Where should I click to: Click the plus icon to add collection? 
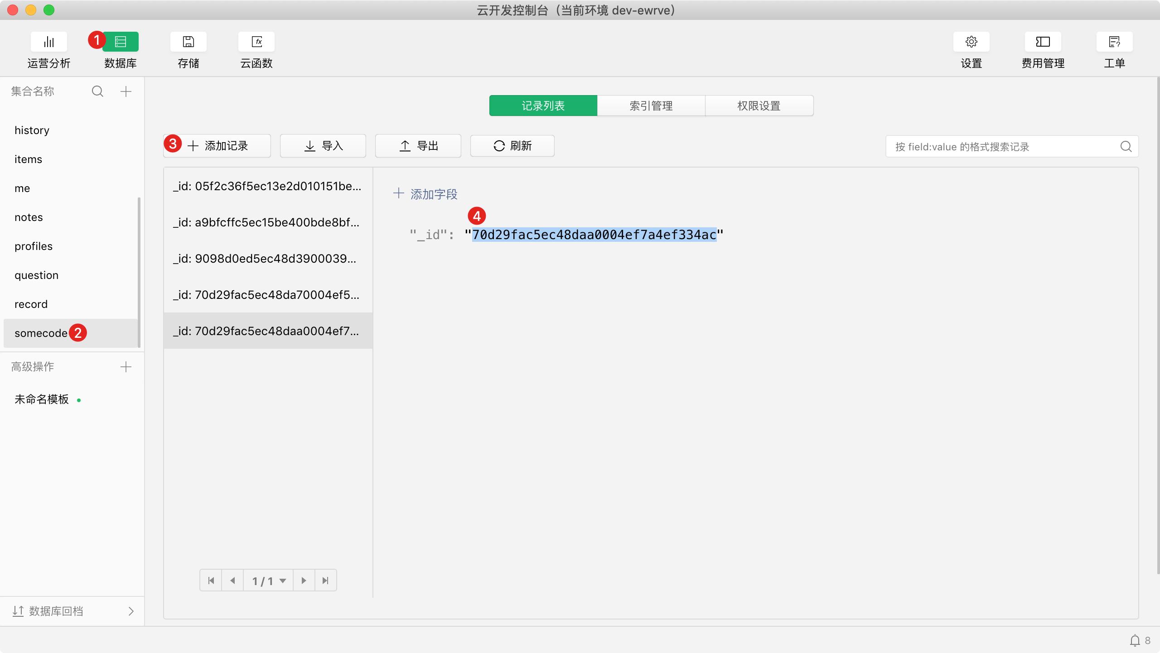126,91
